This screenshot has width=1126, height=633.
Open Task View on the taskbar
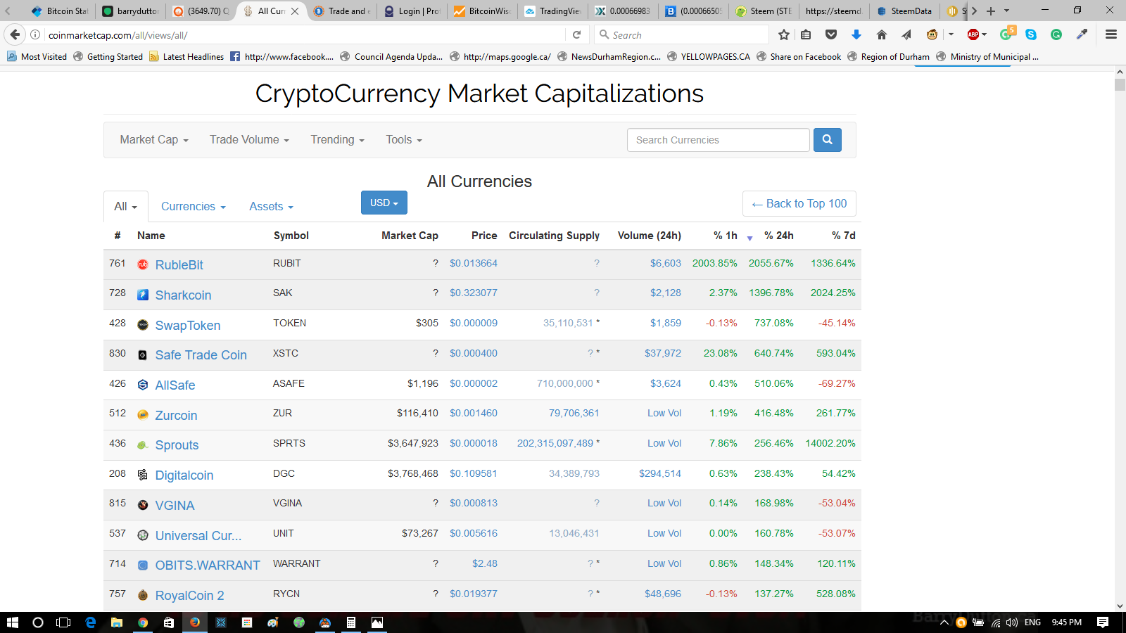click(x=63, y=622)
